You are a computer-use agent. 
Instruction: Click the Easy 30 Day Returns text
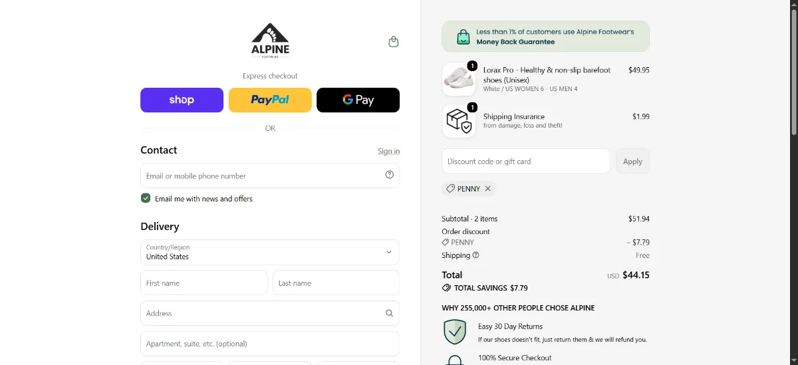510,326
